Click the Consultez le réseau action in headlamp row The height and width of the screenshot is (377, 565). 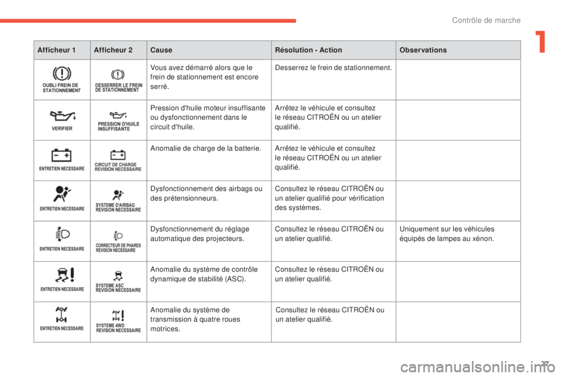(330, 234)
